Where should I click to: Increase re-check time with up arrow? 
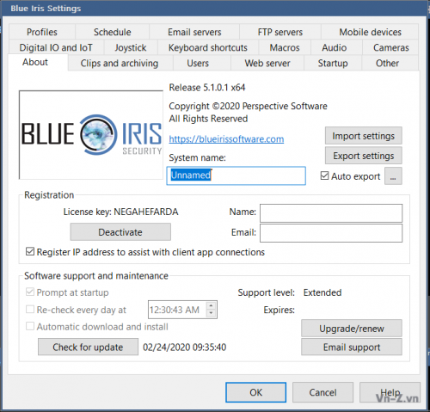(x=211, y=305)
